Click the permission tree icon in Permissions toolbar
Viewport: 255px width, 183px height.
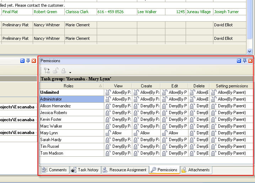(47, 71)
